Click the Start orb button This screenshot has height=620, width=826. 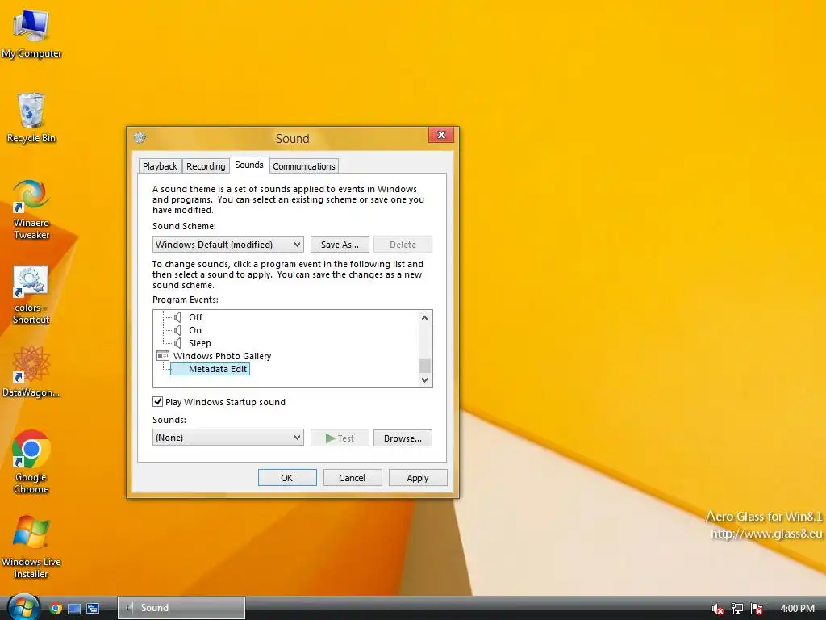pyautogui.click(x=23, y=607)
